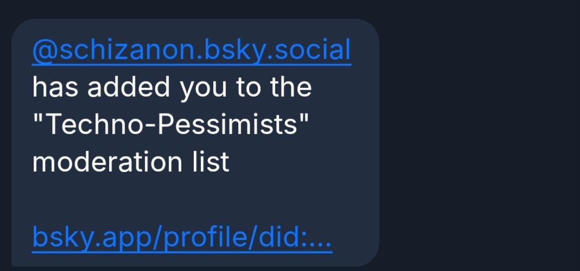Image resolution: width=580 pixels, height=271 pixels.
Task: Click the "has added you to the" line
Action: coord(172,87)
